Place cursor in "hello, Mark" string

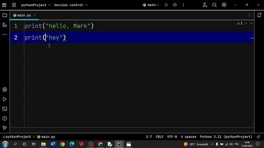[x=68, y=26]
